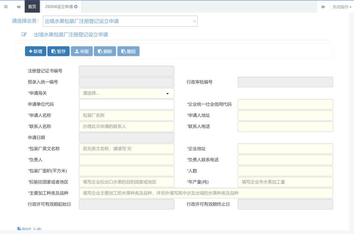
Task: Click the 删除 delete button
Action: [105, 51]
